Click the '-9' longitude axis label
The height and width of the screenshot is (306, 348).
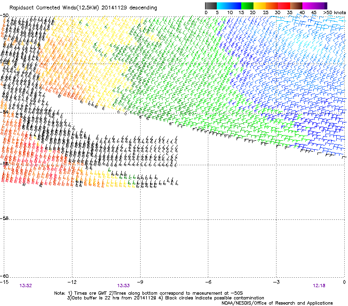click(140, 282)
